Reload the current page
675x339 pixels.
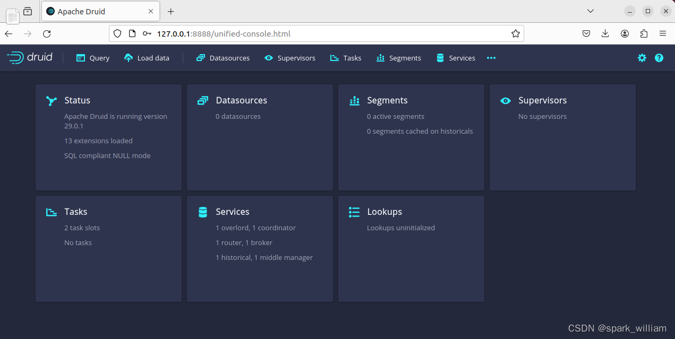pyautogui.click(x=47, y=33)
